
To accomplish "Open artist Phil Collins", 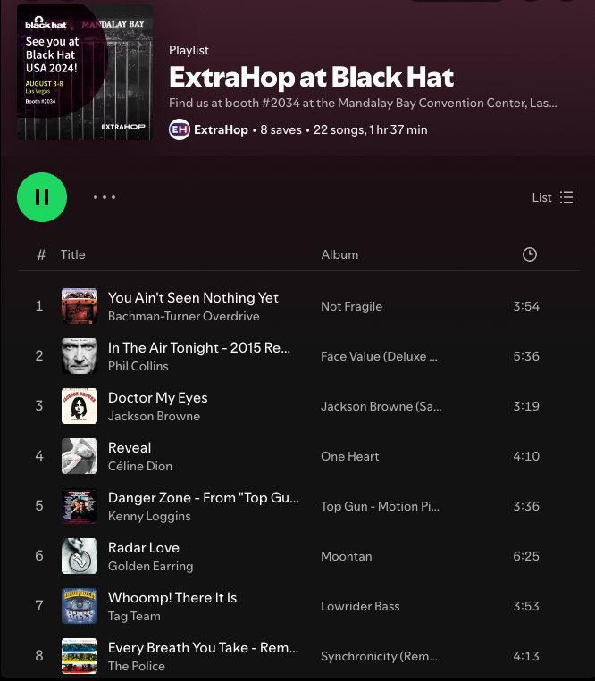I will pos(138,366).
